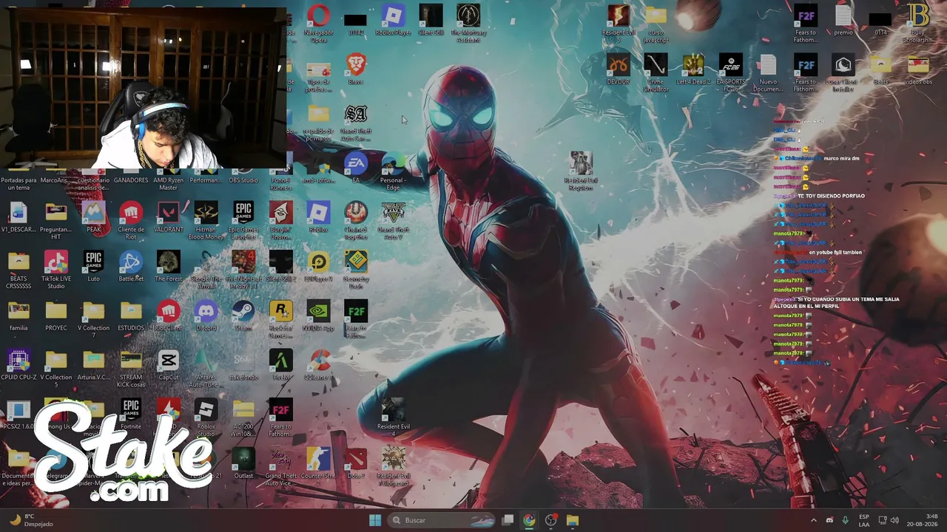The height and width of the screenshot is (532, 947).
Task: Open Task View from the taskbar
Action: [x=508, y=520]
